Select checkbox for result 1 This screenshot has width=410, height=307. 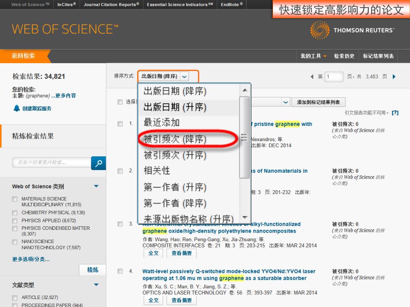[120, 124]
